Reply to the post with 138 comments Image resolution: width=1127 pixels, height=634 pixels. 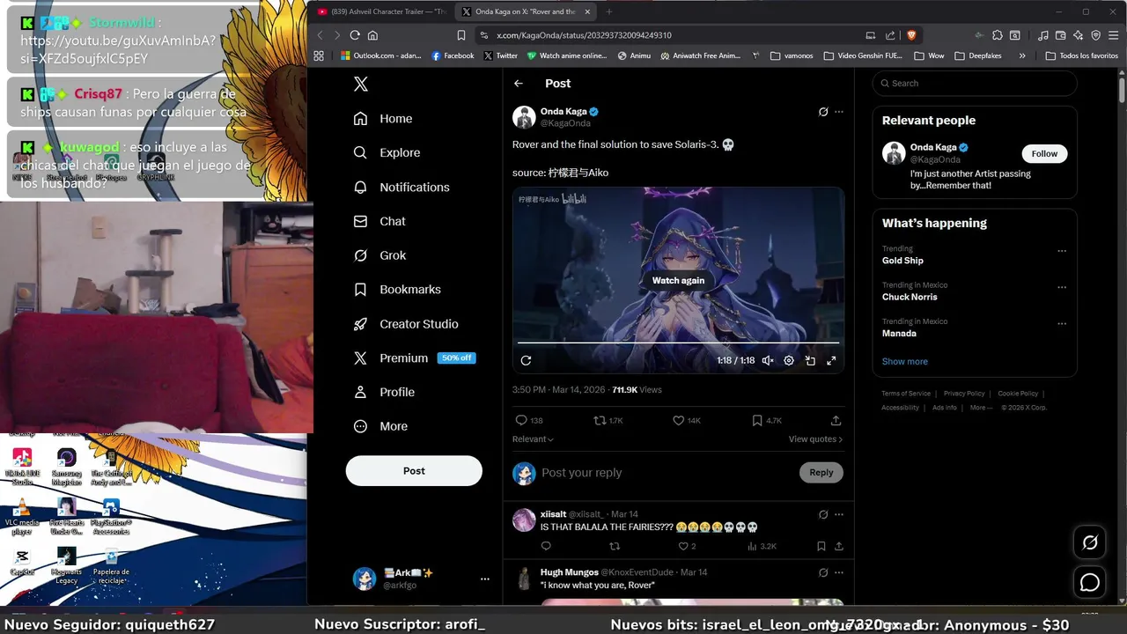tap(528, 421)
